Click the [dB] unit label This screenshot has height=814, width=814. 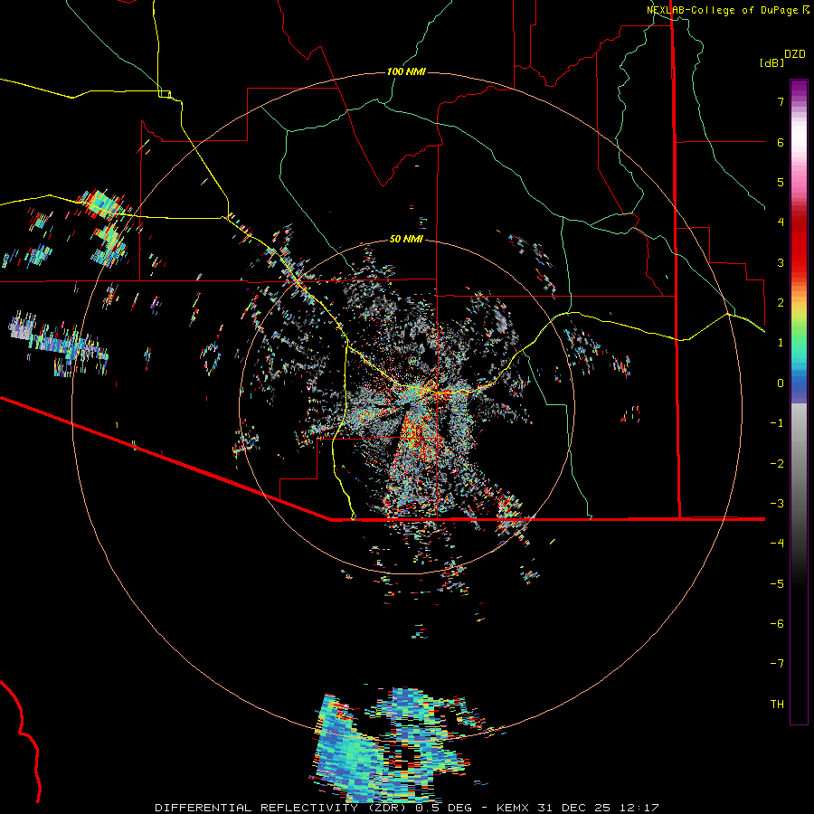coord(771,63)
